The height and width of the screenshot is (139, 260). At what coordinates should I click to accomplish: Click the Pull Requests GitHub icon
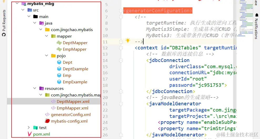4,35
